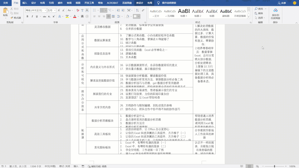Switch to the Review (审阅) tab

click(x=69, y=3)
